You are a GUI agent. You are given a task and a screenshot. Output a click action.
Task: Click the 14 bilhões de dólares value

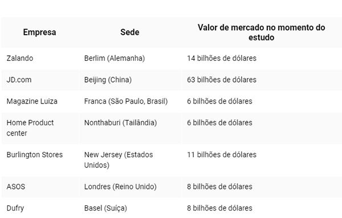[222, 59]
